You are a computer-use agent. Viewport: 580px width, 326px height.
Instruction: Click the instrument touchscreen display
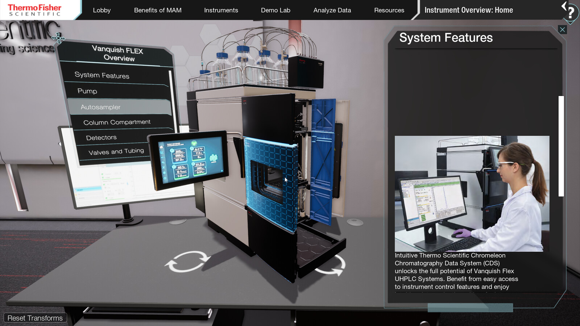[190, 160]
